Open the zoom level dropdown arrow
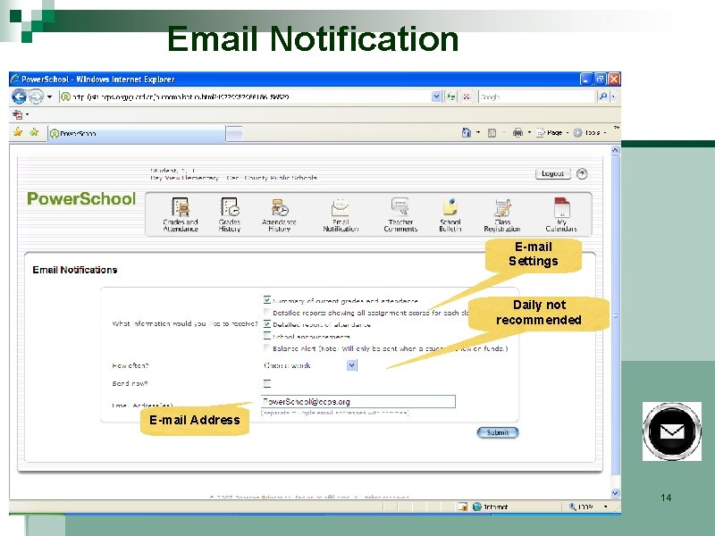 point(606,507)
